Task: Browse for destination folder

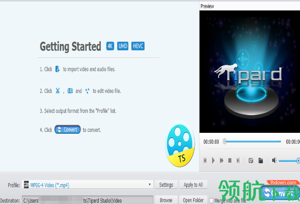Action: 166,200
